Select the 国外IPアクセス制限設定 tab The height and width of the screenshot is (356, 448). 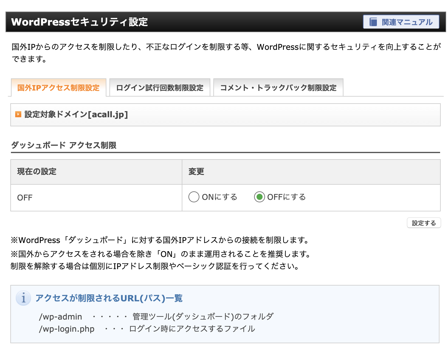[x=58, y=87]
